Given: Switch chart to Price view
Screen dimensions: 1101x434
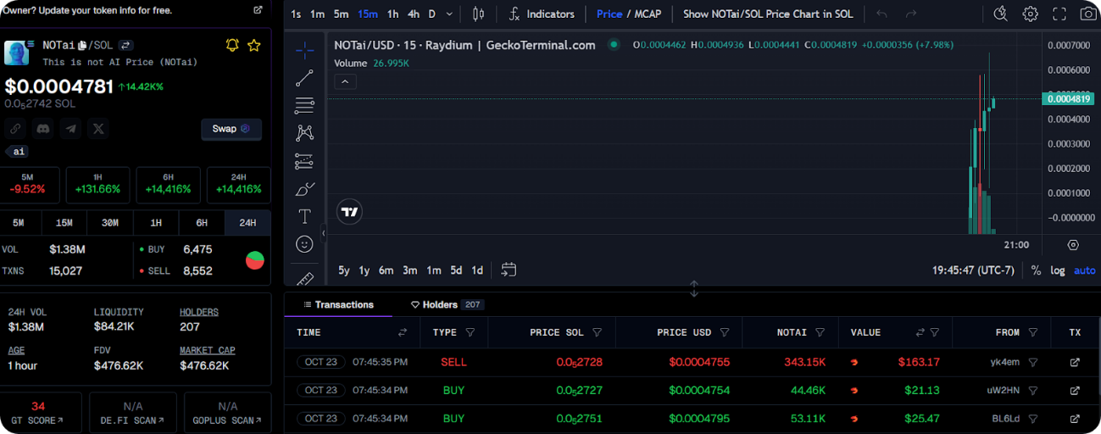Looking at the screenshot, I should click(609, 14).
